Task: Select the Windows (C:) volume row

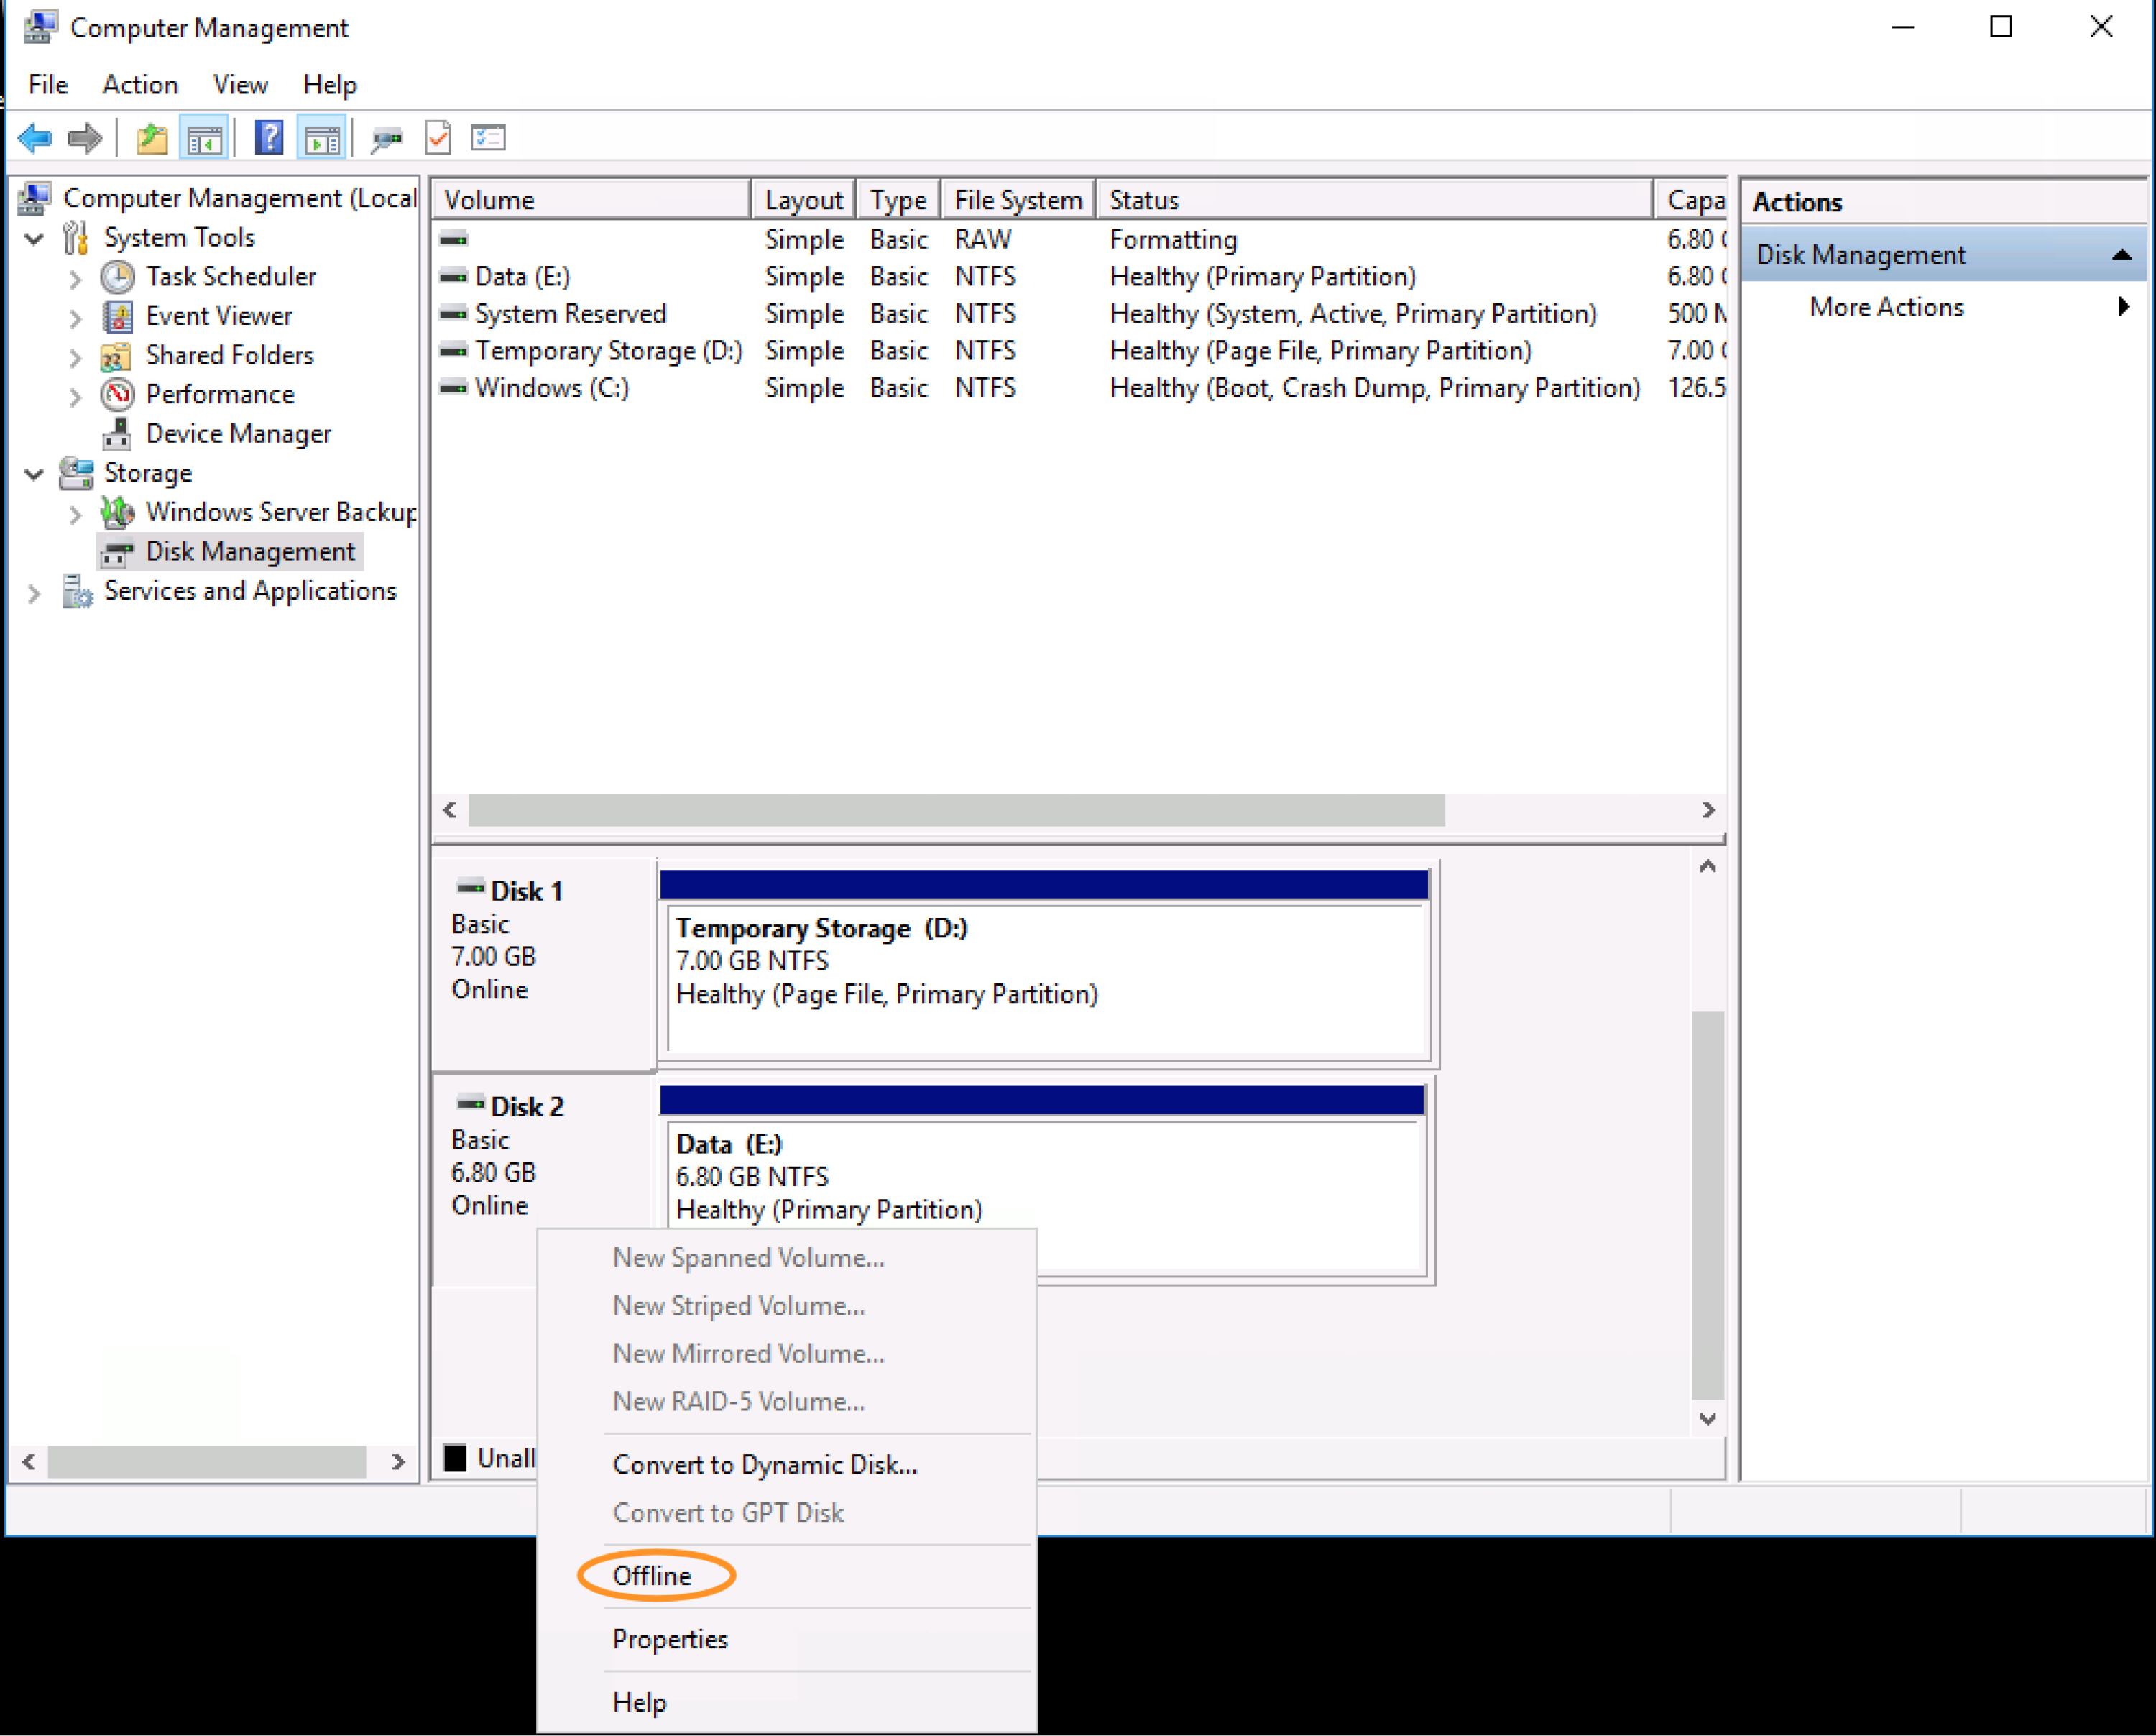Action: pyautogui.click(x=552, y=388)
